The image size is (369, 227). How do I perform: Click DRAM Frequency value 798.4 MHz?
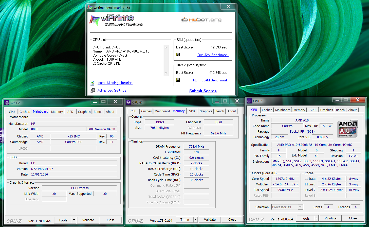click(196, 146)
